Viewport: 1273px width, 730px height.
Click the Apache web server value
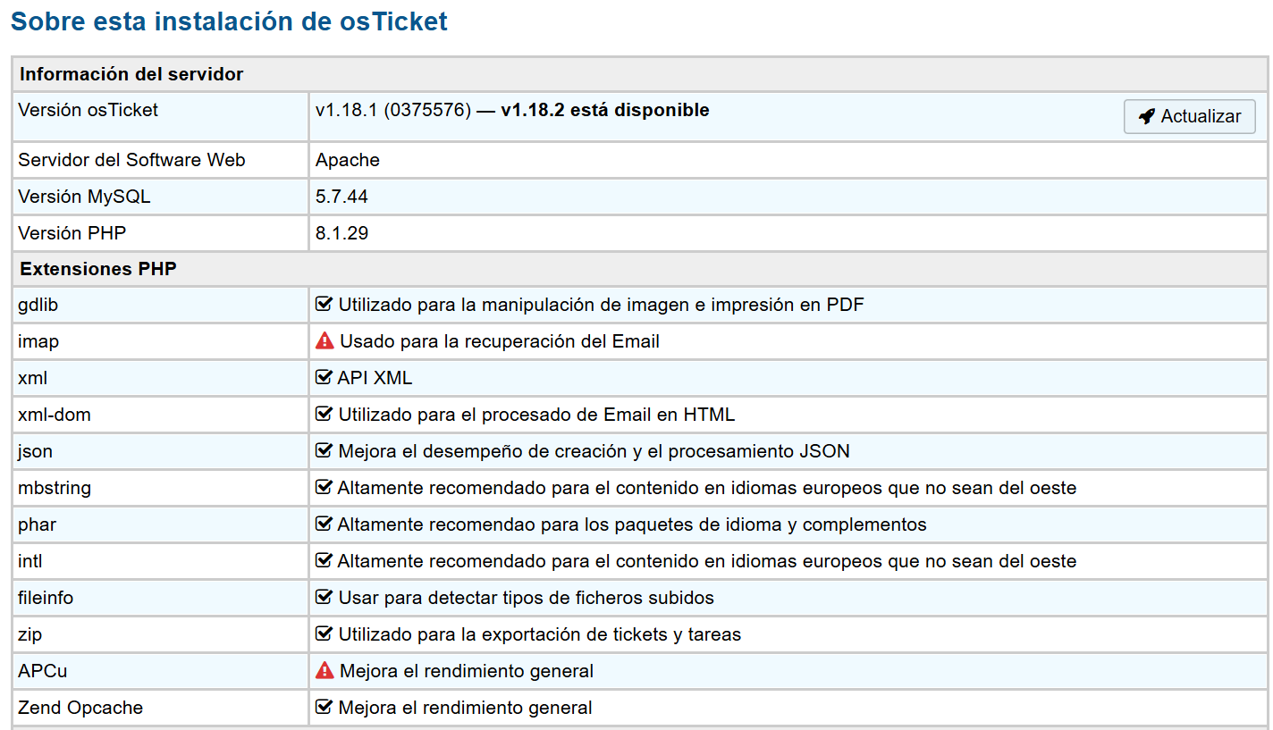pyautogui.click(x=347, y=160)
